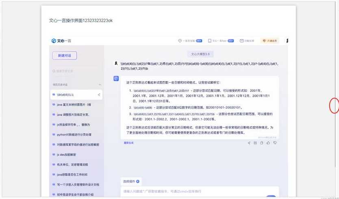The width and height of the screenshot is (339, 199).
Task: Open the 文心一言App phone icon
Action: [209, 41]
